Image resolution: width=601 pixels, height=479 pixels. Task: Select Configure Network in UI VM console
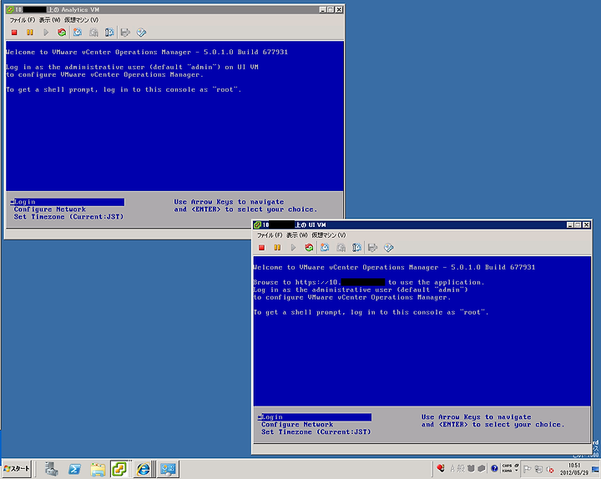tap(297, 425)
